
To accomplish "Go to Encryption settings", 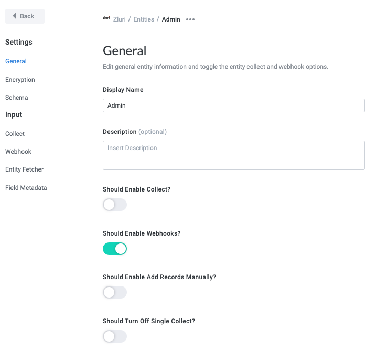I will click(x=20, y=80).
